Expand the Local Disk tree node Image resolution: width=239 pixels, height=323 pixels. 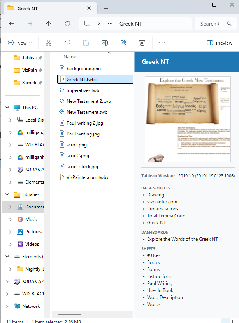tap(11, 120)
